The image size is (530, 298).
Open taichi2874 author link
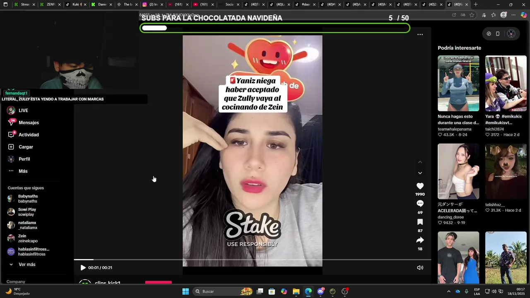click(x=494, y=129)
